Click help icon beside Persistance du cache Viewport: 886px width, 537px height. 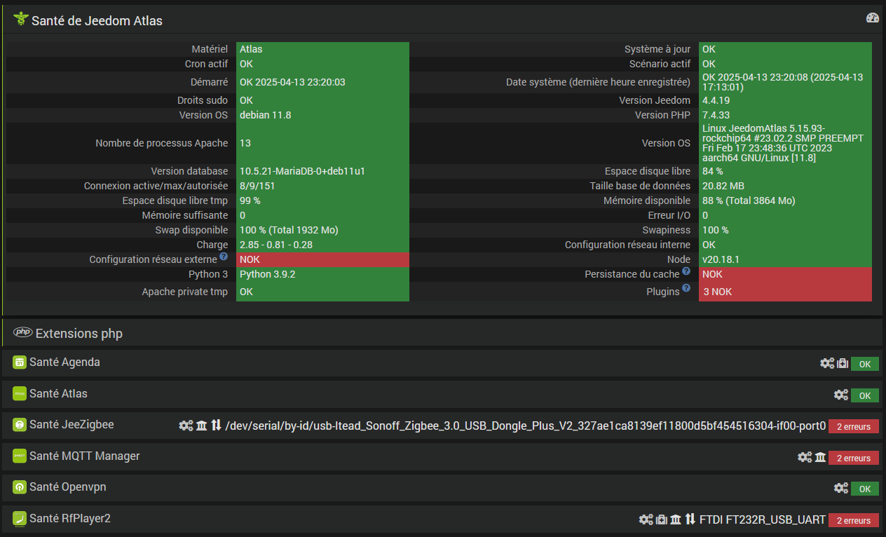[686, 271]
